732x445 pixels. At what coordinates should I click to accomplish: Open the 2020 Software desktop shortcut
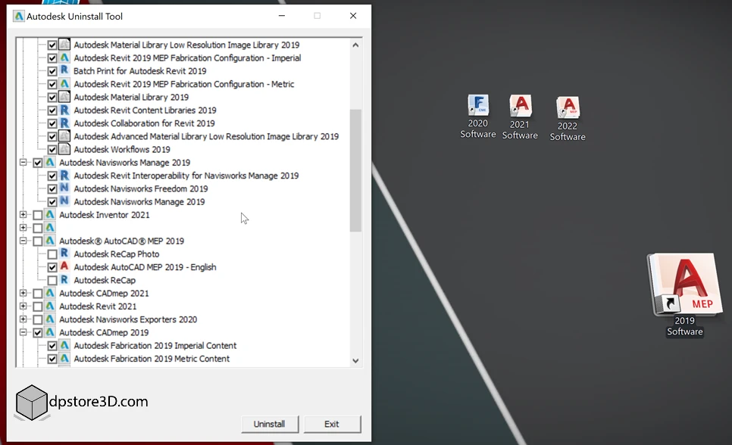pos(478,116)
